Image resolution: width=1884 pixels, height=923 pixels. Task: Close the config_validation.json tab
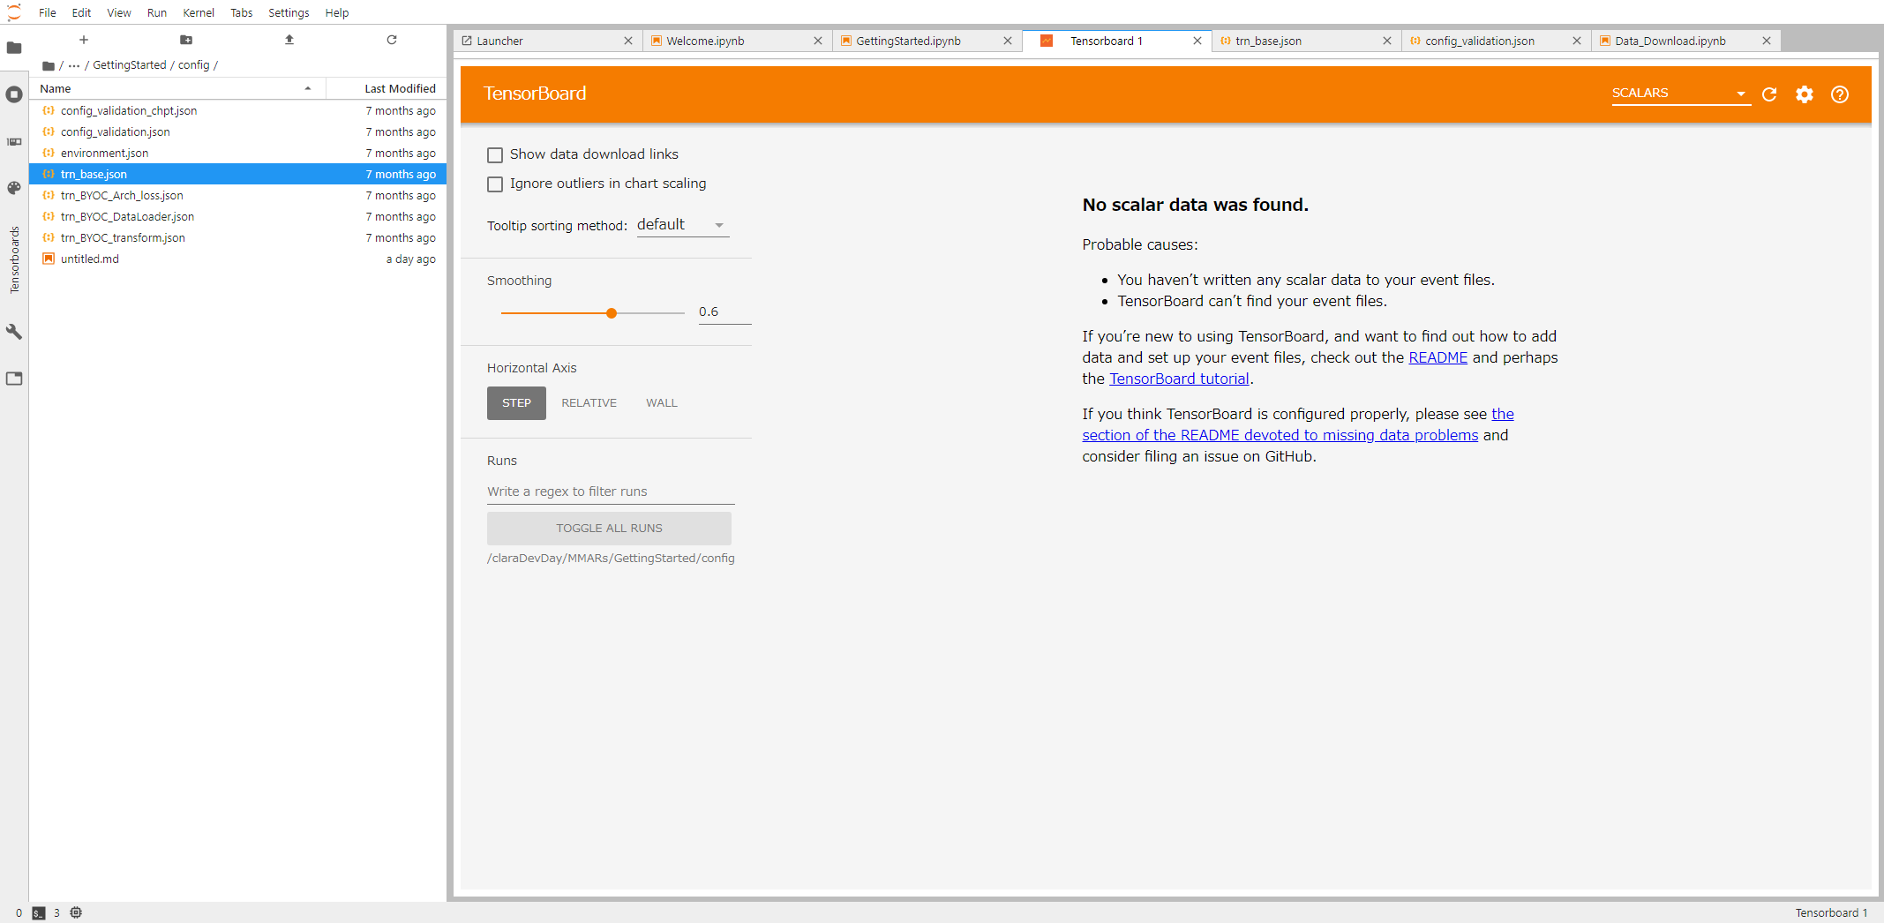1577,41
